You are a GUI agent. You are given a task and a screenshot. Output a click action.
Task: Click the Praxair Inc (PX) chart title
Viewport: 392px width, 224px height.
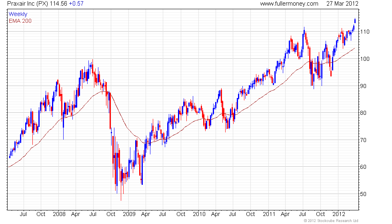tap(28, 4)
